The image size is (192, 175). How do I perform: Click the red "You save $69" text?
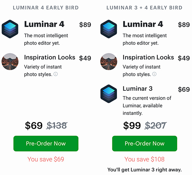(x=46, y=159)
